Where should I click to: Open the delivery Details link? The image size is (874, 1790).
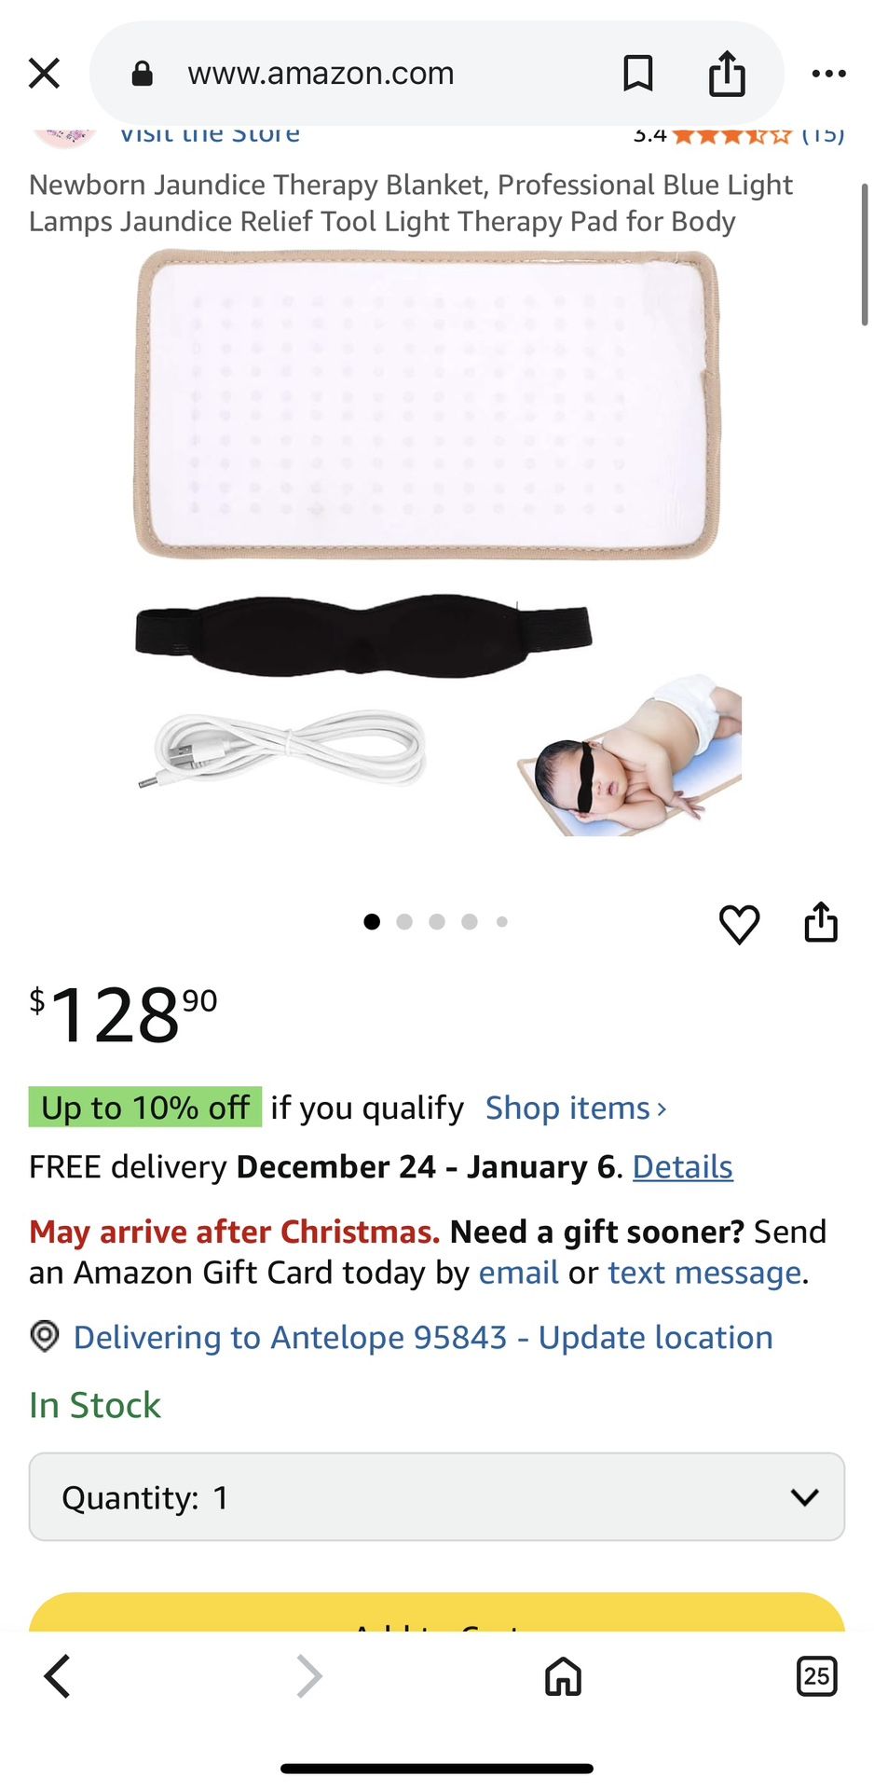683,1166
